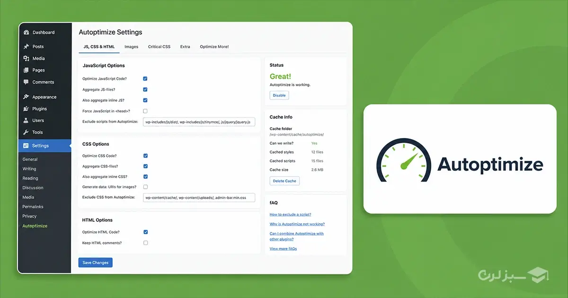Image resolution: width=568 pixels, height=298 pixels.
Task: Open the Images tab
Action: [131, 47]
